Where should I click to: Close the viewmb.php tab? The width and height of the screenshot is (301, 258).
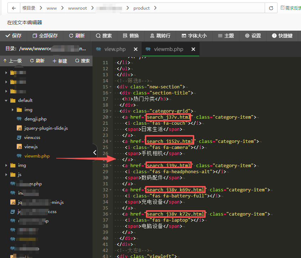[193, 49]
